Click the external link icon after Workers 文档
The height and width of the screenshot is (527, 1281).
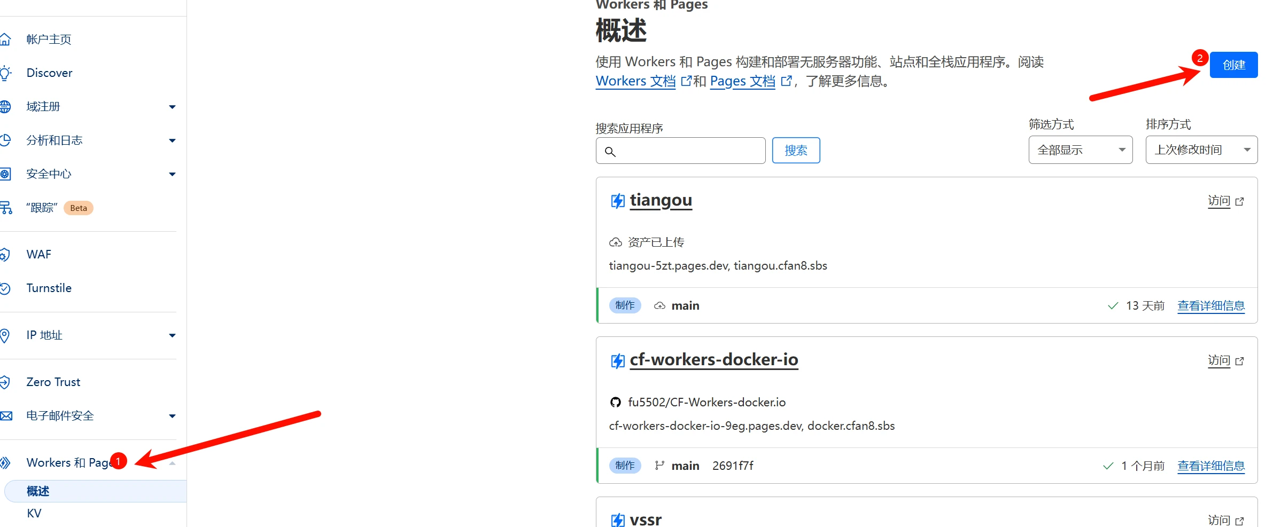coord(686,81)
